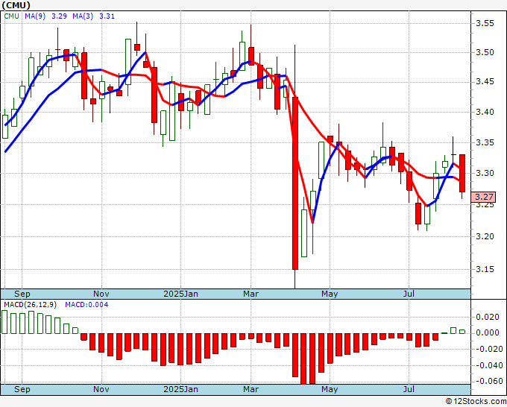Select the 3.45 price axis label
This screenshot has height=407, width=507.
485,82
